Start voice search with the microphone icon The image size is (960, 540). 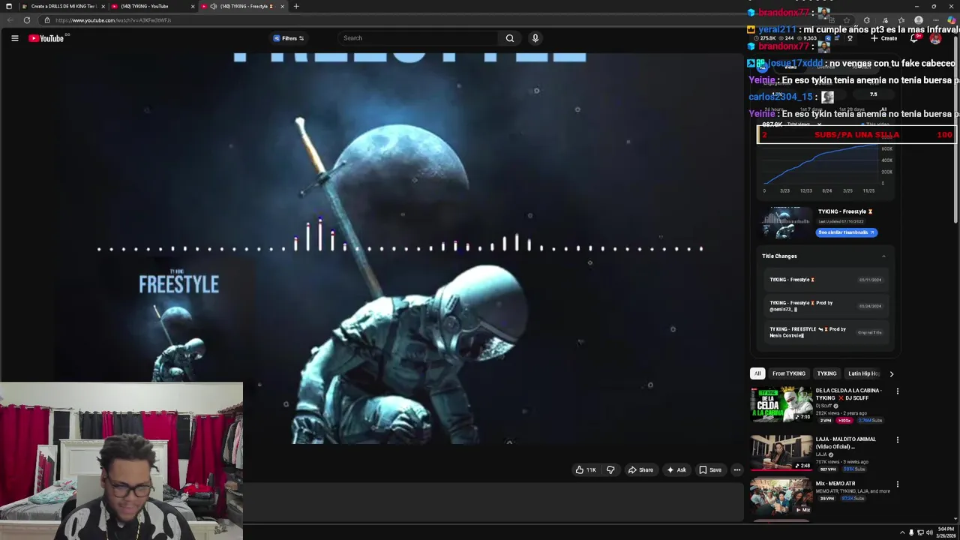[x=535, y=38]
